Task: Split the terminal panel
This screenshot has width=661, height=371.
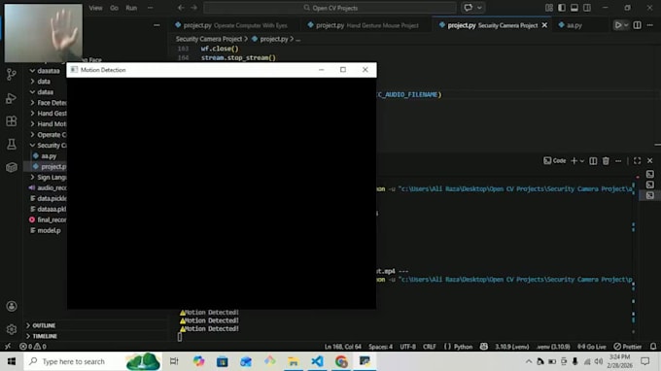Action: pos(593,161)
